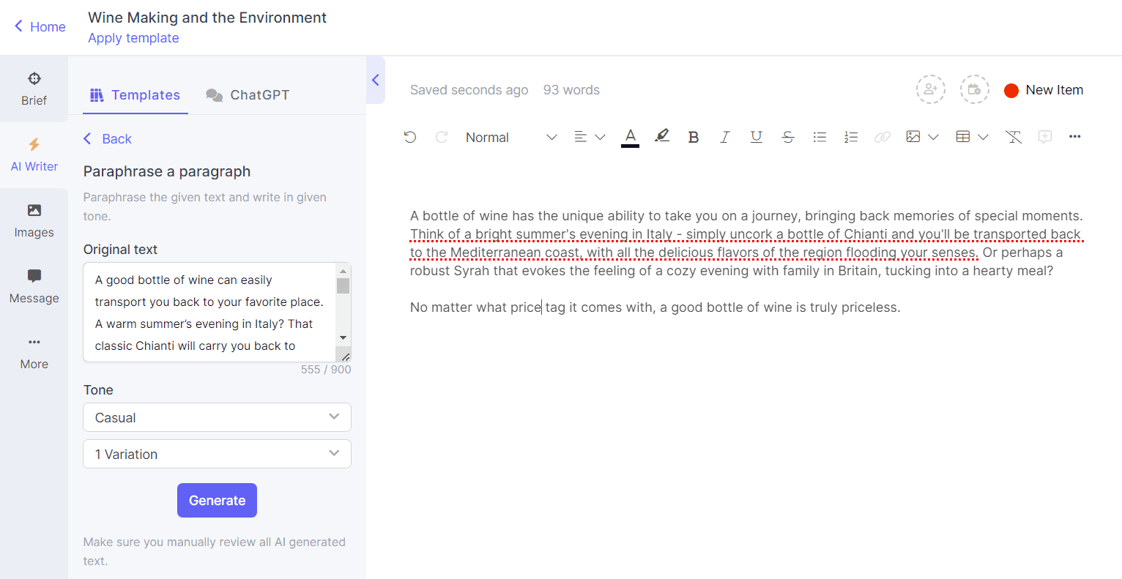Insert a bulleted list
The width and height of the screenshot is (1122, 579).
tap(820, 137)
